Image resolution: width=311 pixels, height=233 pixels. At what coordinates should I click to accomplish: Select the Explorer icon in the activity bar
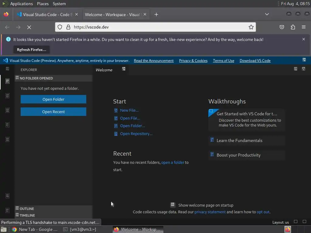coord(7,81)
